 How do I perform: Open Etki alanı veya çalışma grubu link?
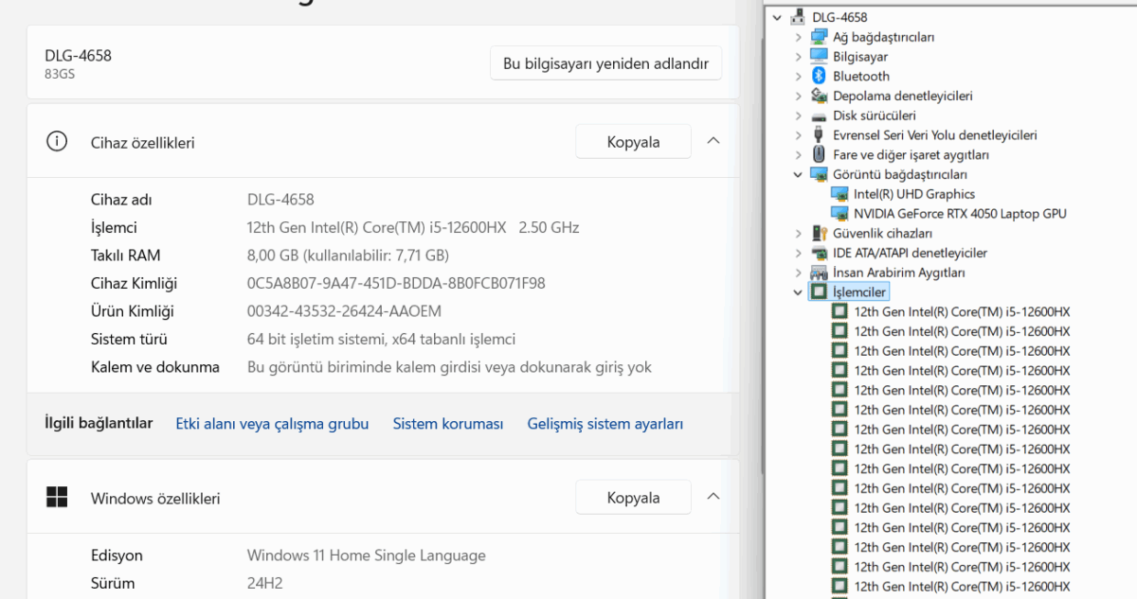pyautogui.click(x=272, y=424)
